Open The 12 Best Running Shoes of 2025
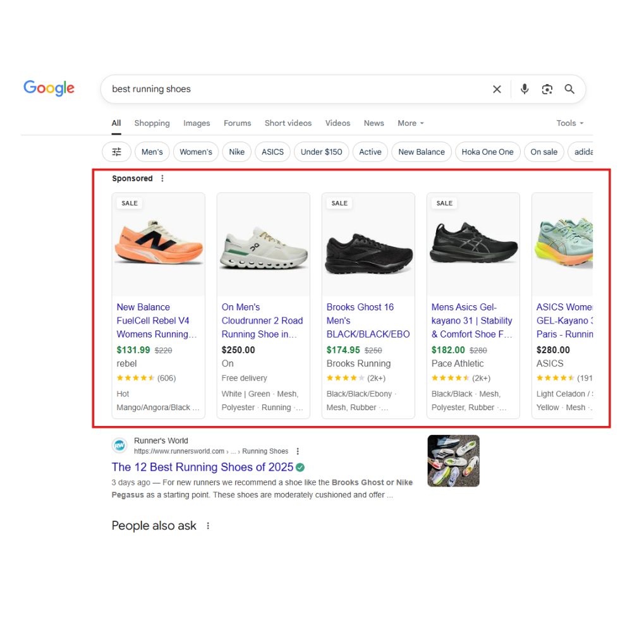The width and height of the screenshot is (632, 632). pos(202,467)
